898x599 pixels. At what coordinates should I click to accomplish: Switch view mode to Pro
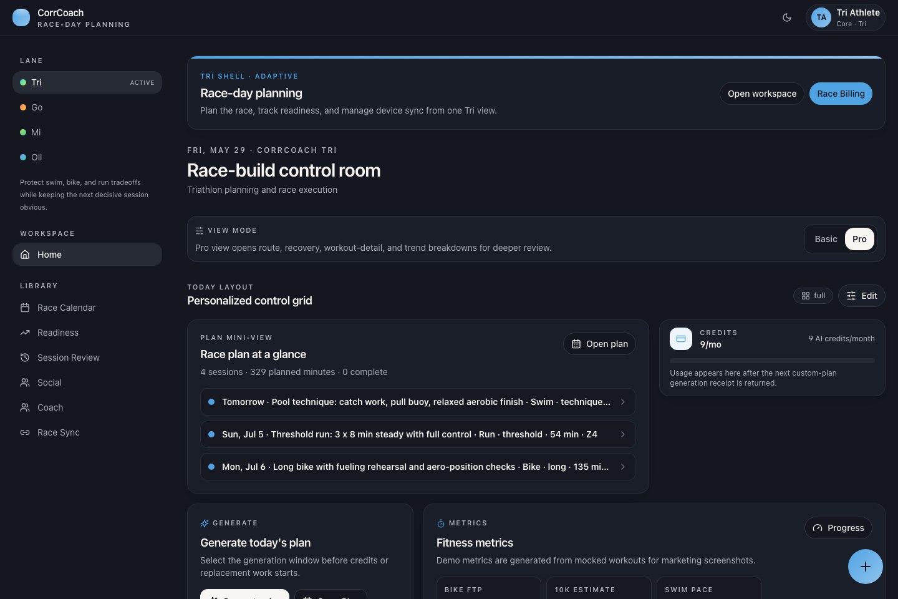[859, 239]
